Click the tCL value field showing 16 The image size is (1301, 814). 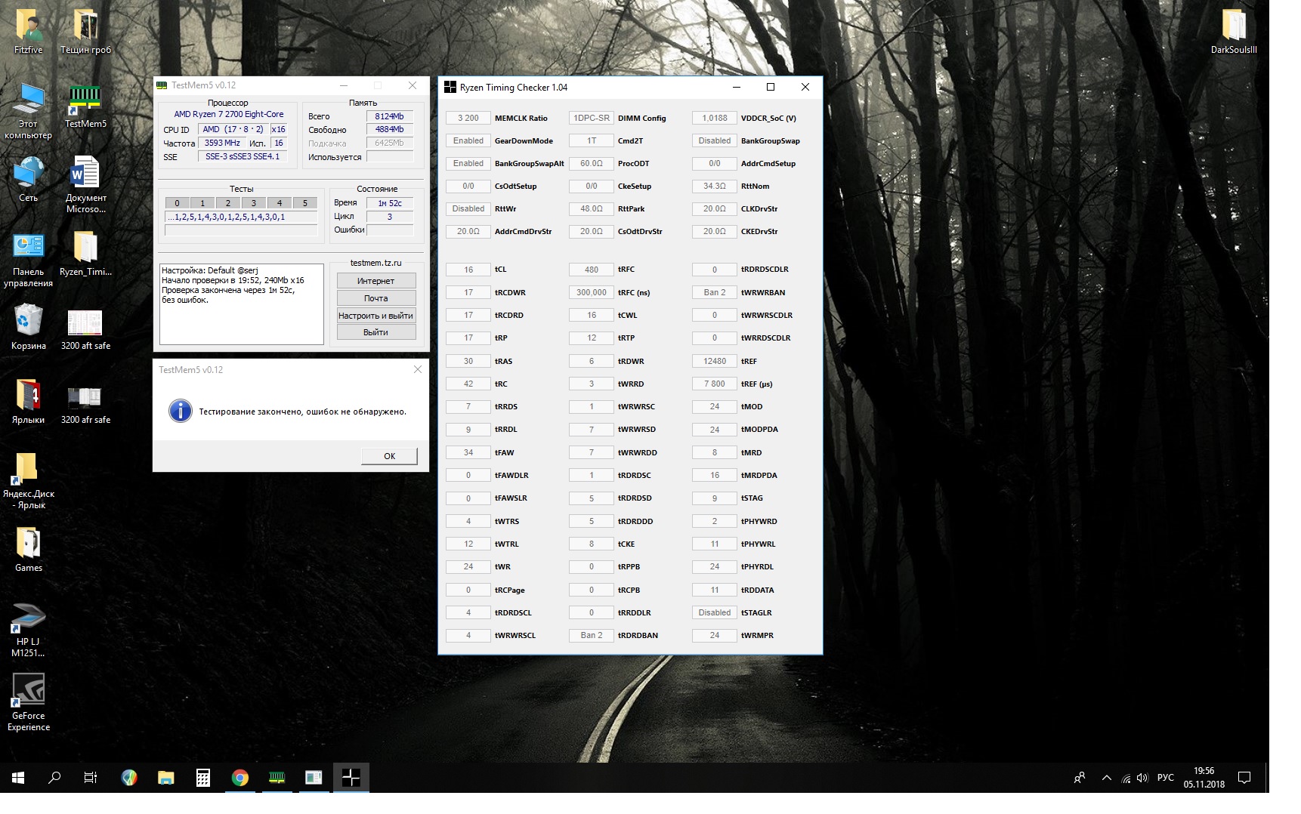[x=468, y=270]
